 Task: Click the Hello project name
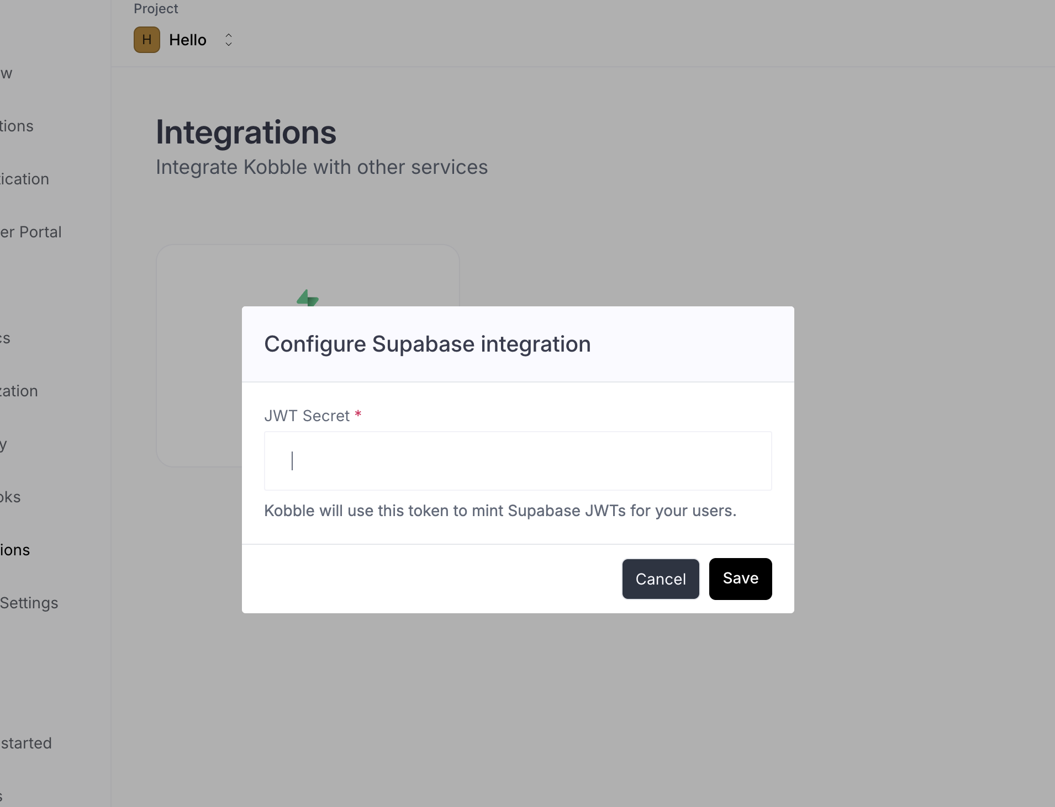click(x=187, y=39)
